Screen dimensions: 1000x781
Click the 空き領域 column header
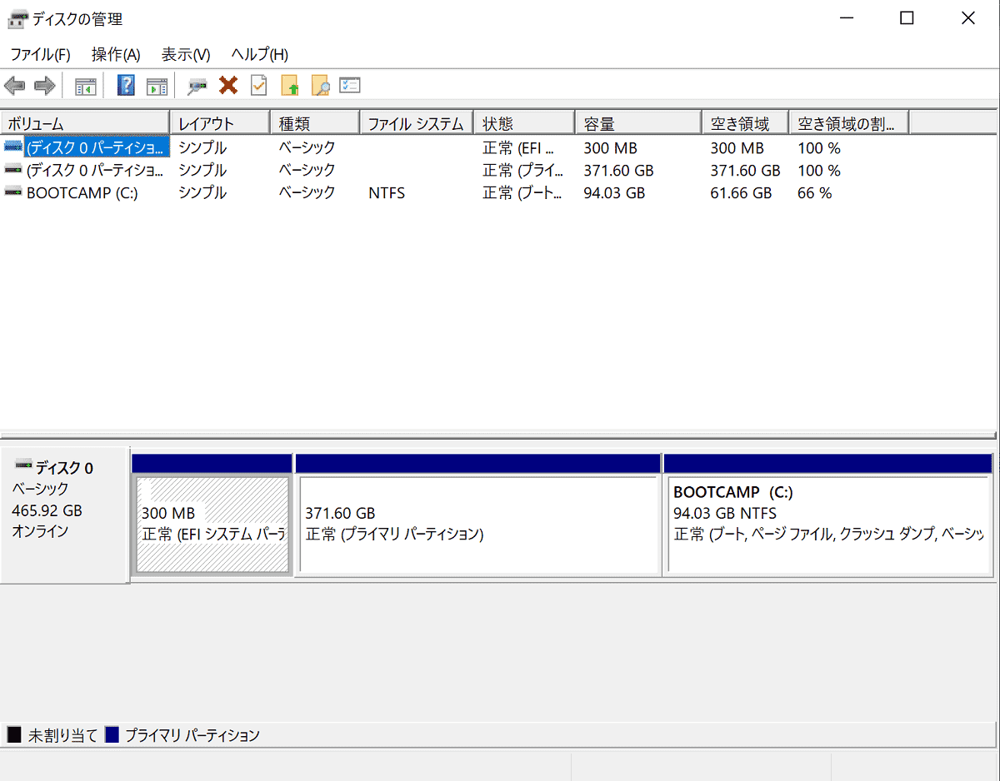click(746, 123)
